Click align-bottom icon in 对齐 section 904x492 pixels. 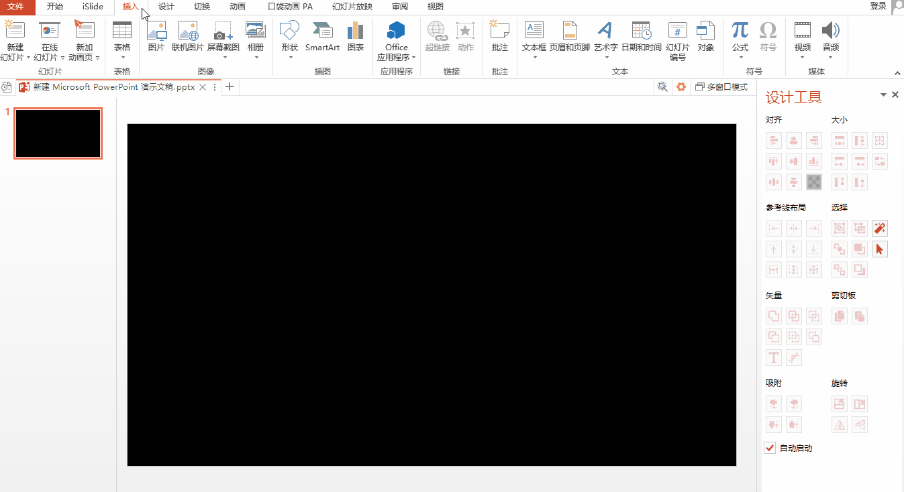pyautogui.click(x=814, y=162)
